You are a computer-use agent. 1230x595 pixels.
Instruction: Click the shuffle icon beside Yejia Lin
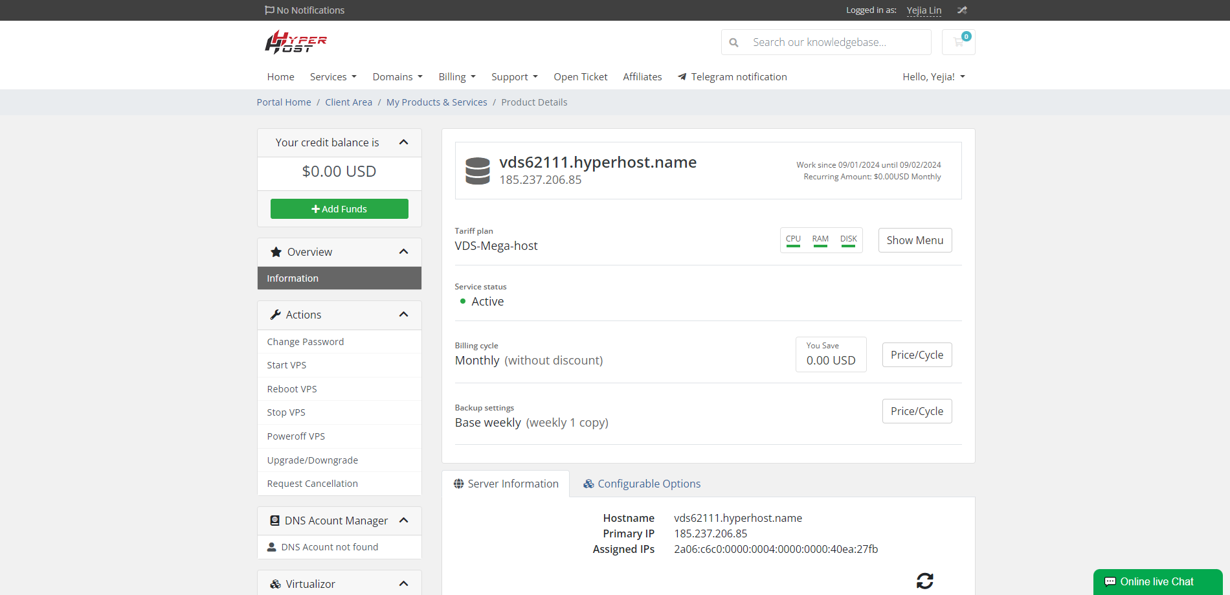(962, 10)
